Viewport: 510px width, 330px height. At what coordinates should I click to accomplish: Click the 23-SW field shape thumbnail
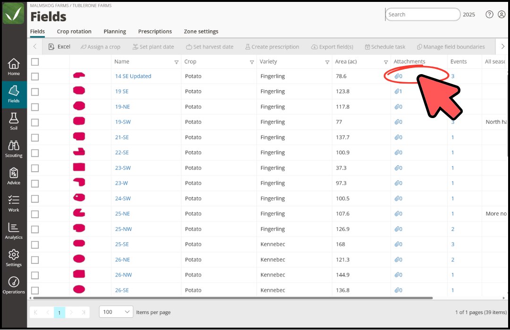79,167
